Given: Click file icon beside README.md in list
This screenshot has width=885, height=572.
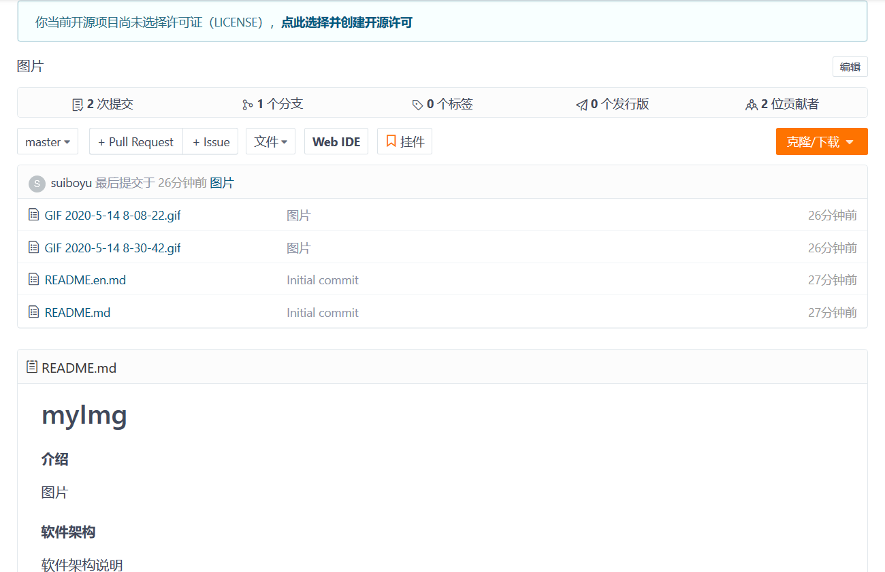Looking at the screenshot, I should pos(33,312).
